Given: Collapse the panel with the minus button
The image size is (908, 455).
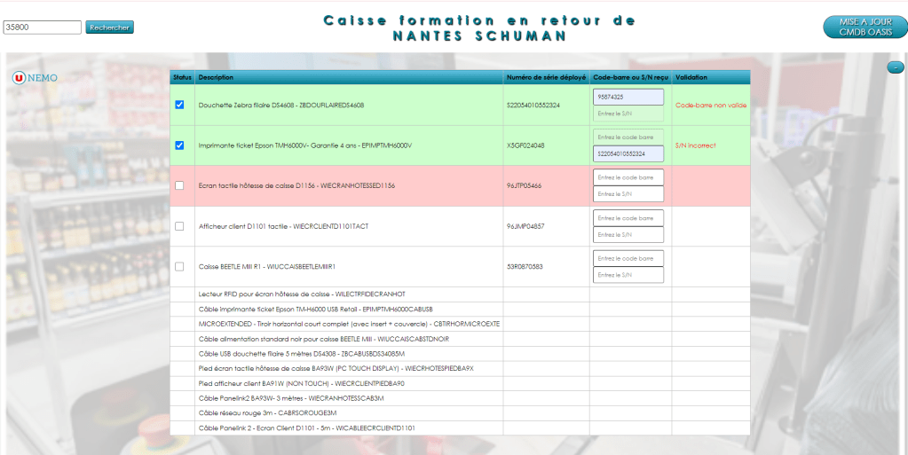Looking at the screenshot, I should tap(895, 67).
